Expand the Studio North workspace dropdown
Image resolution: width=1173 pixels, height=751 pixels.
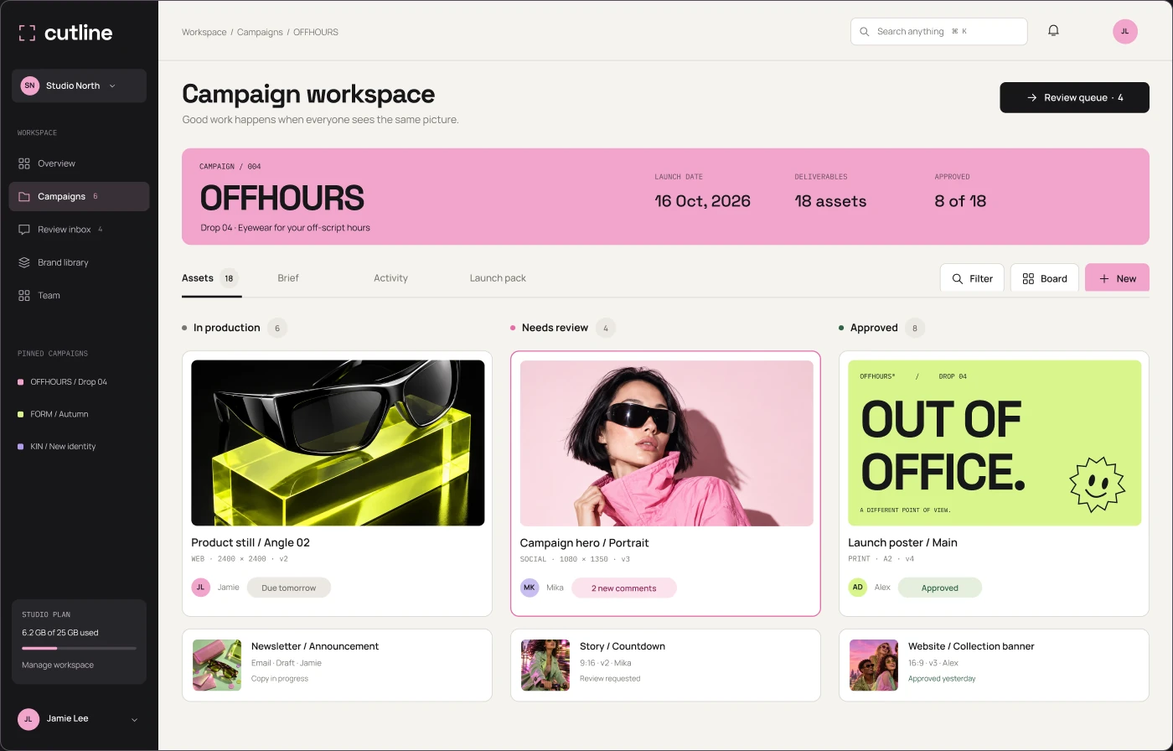pyautogui.click(x=79, y=85)
